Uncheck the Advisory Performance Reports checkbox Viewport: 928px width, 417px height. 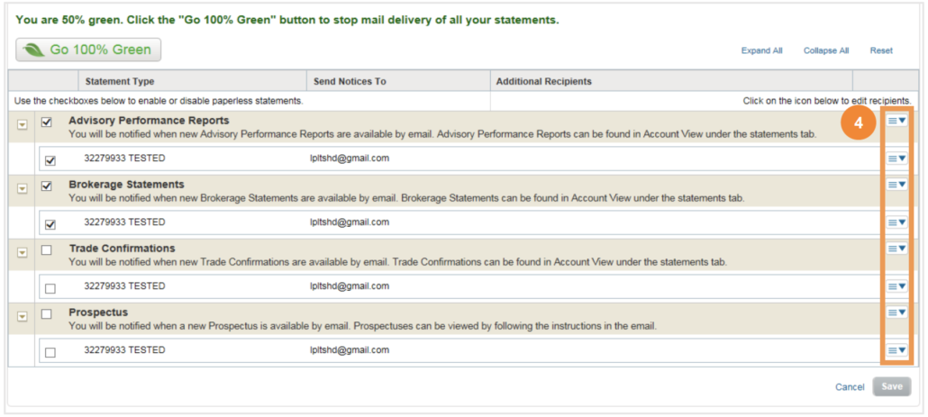click(46, 122)
